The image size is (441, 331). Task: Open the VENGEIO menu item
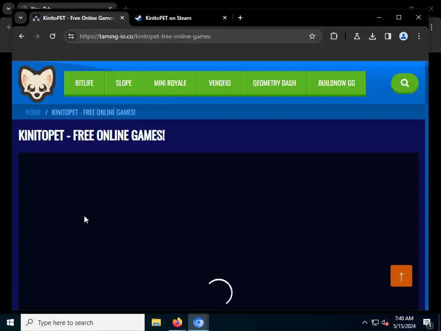coord(220,83)
